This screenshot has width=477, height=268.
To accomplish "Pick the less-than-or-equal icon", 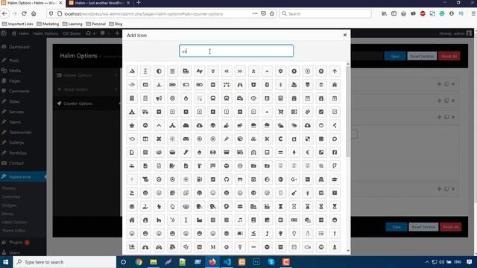I will [253, 233].
